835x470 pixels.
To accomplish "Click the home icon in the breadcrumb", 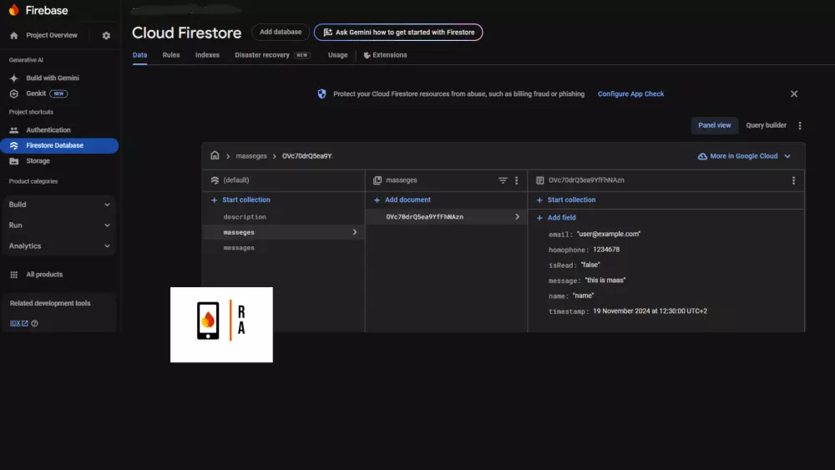I will [x=215, y=155].
